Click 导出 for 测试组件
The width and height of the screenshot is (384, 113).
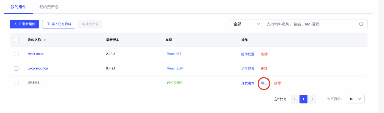(264, 83)
